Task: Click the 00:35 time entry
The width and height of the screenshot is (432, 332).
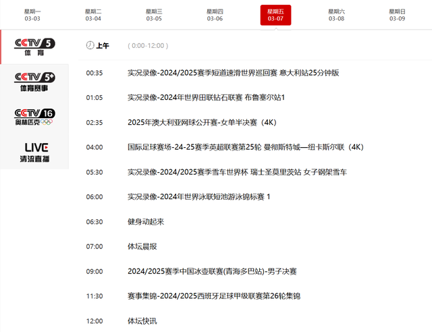Action: 94,73
